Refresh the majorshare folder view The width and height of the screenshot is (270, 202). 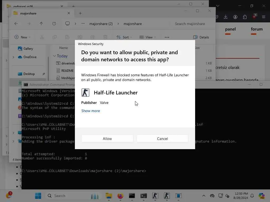54,24
